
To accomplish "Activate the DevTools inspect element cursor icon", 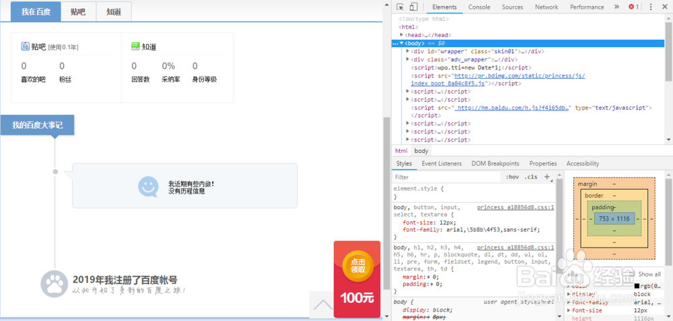I will (400, 7).
